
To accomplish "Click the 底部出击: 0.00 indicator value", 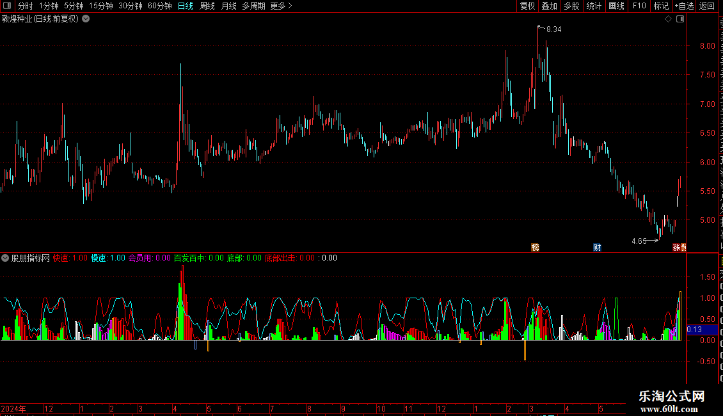I will pos(290,258).
